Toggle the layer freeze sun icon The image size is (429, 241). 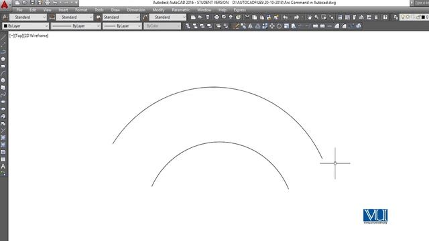click(408, 17)
